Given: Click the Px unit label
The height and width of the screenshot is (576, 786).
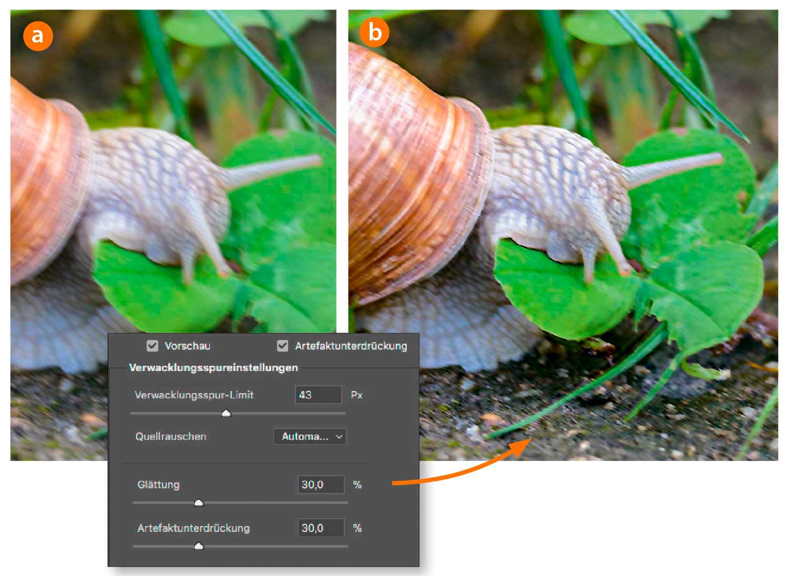Looking at the screenshot, I should 356,395.
